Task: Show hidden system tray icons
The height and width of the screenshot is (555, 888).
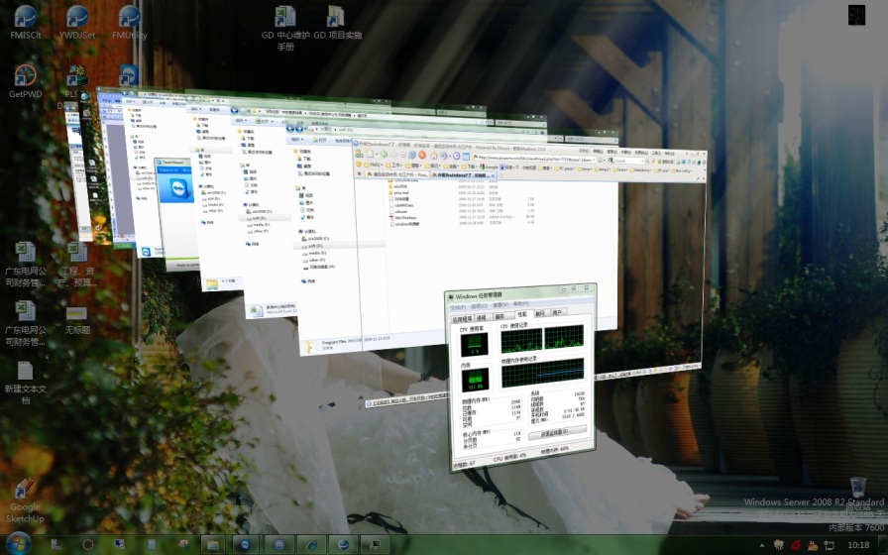Action: click(x=761, y=545)
